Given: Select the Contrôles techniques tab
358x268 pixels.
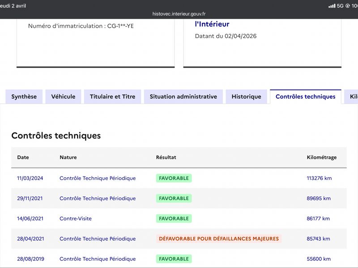Looking at the screenshot, I should click(306, 96).
